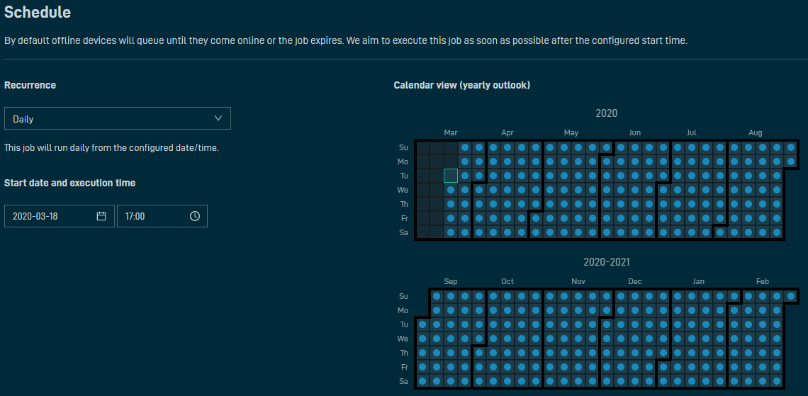Open the time picker clock icon
808x396 pixels.
(x=195, y=216)
